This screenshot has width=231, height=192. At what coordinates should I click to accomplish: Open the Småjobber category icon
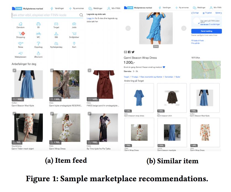(74, 34)
